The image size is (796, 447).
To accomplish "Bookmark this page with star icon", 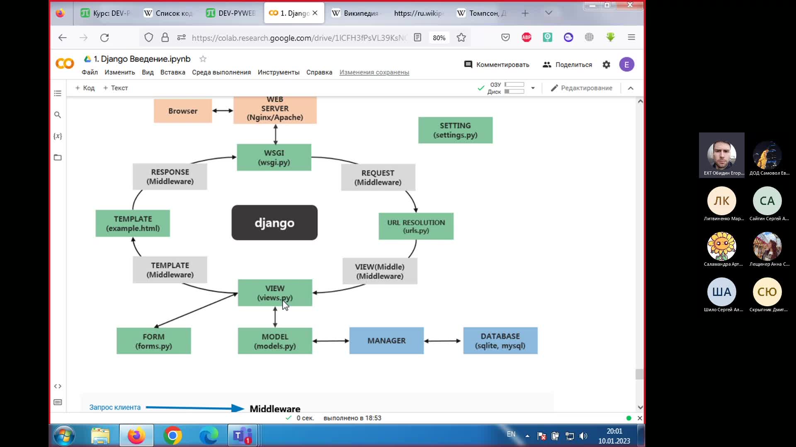I will [461, 38].
